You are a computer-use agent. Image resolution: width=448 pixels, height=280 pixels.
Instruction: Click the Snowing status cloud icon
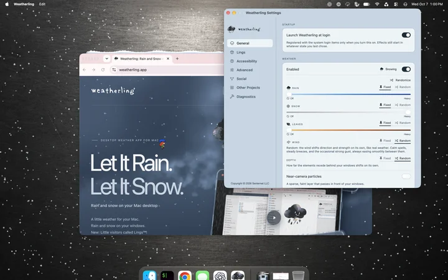(381, 69)
